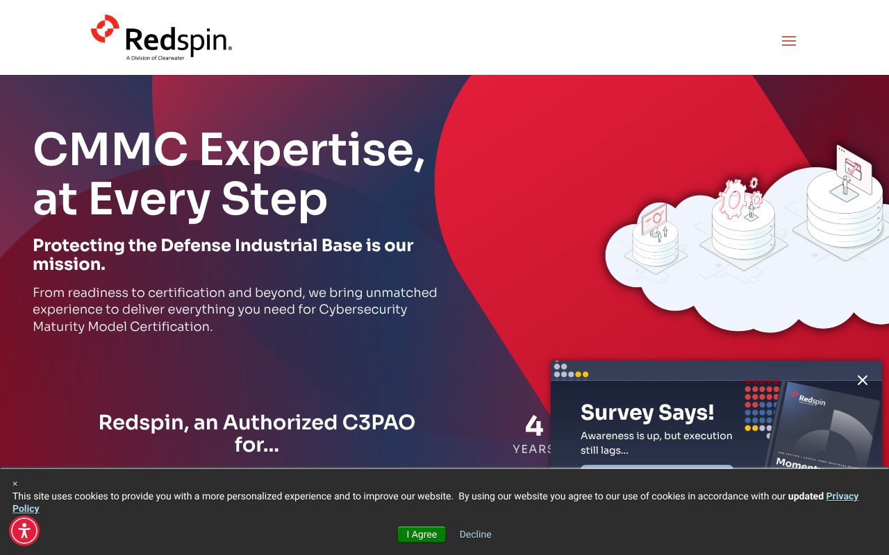Click the Redspin, an Authorized C3PAO text
This screenshot has width=889, height=555.
click(257, 434)
